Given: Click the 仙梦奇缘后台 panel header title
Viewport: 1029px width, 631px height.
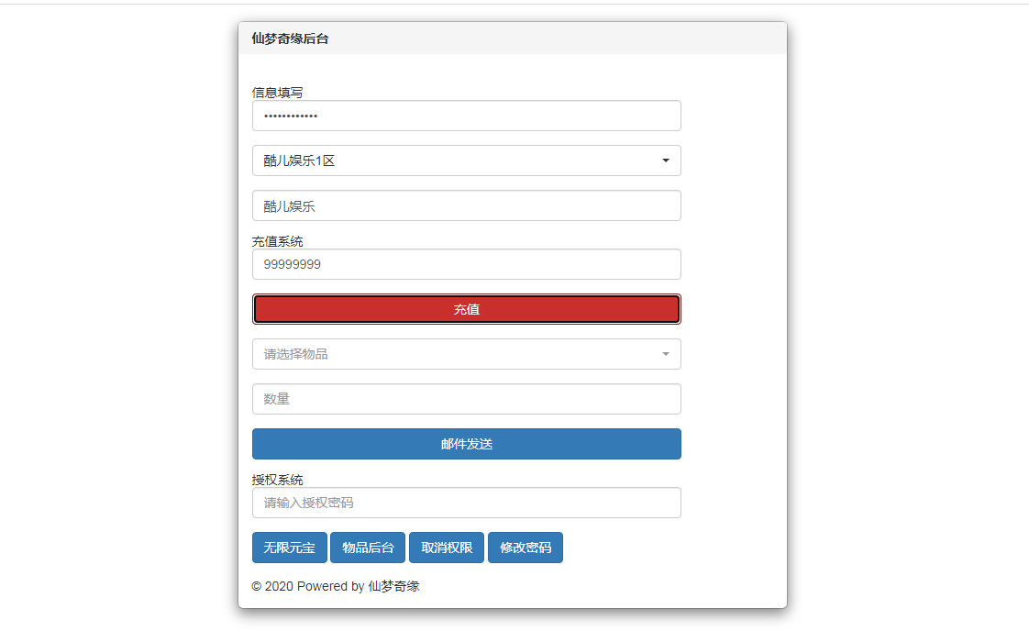Looking at the screenshot, I should tap(290, 39).
